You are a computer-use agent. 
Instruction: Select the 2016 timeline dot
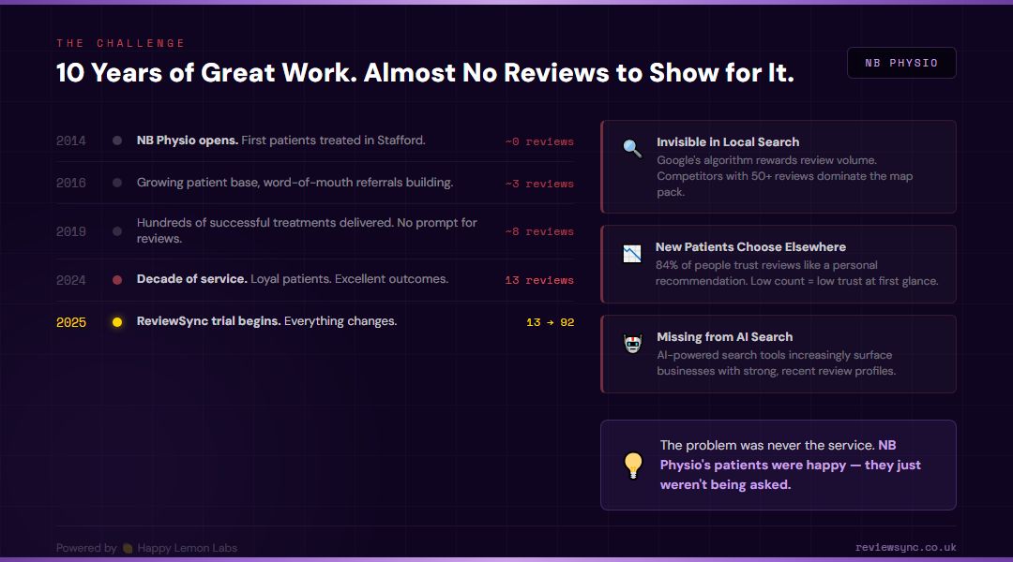tap(117, 183)
